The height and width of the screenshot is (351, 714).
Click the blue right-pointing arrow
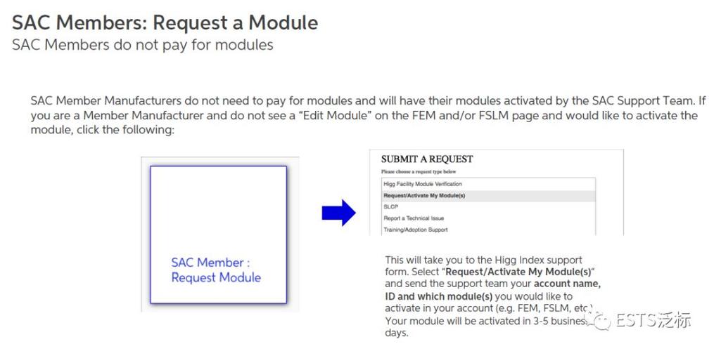click(x=338, y=212)
